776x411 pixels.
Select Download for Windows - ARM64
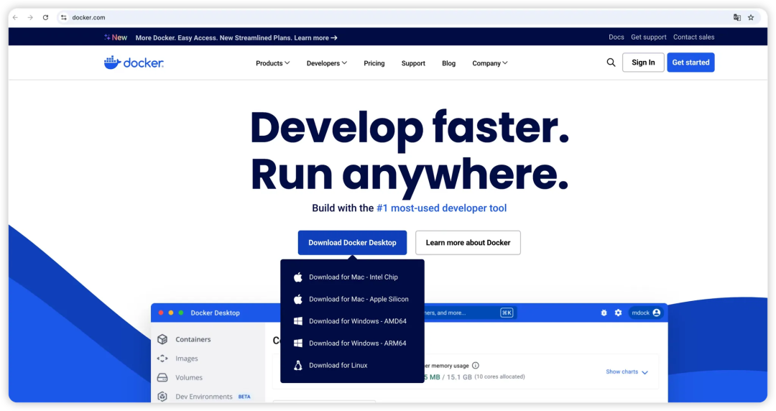[x=352, y=343]
